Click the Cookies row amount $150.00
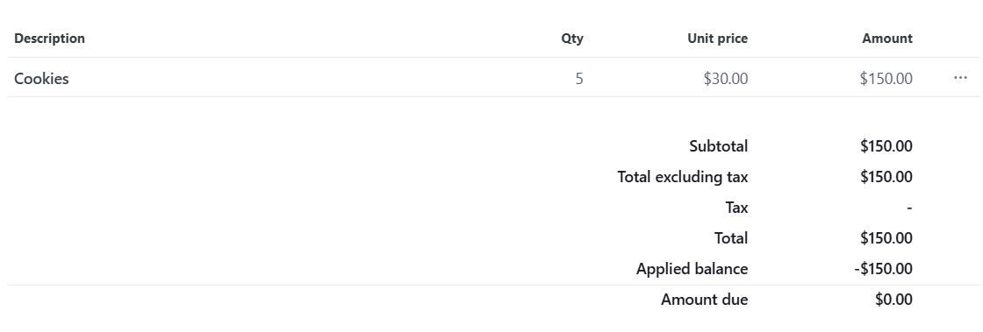Viewport: 983px width, 332px height. (886, 78)
